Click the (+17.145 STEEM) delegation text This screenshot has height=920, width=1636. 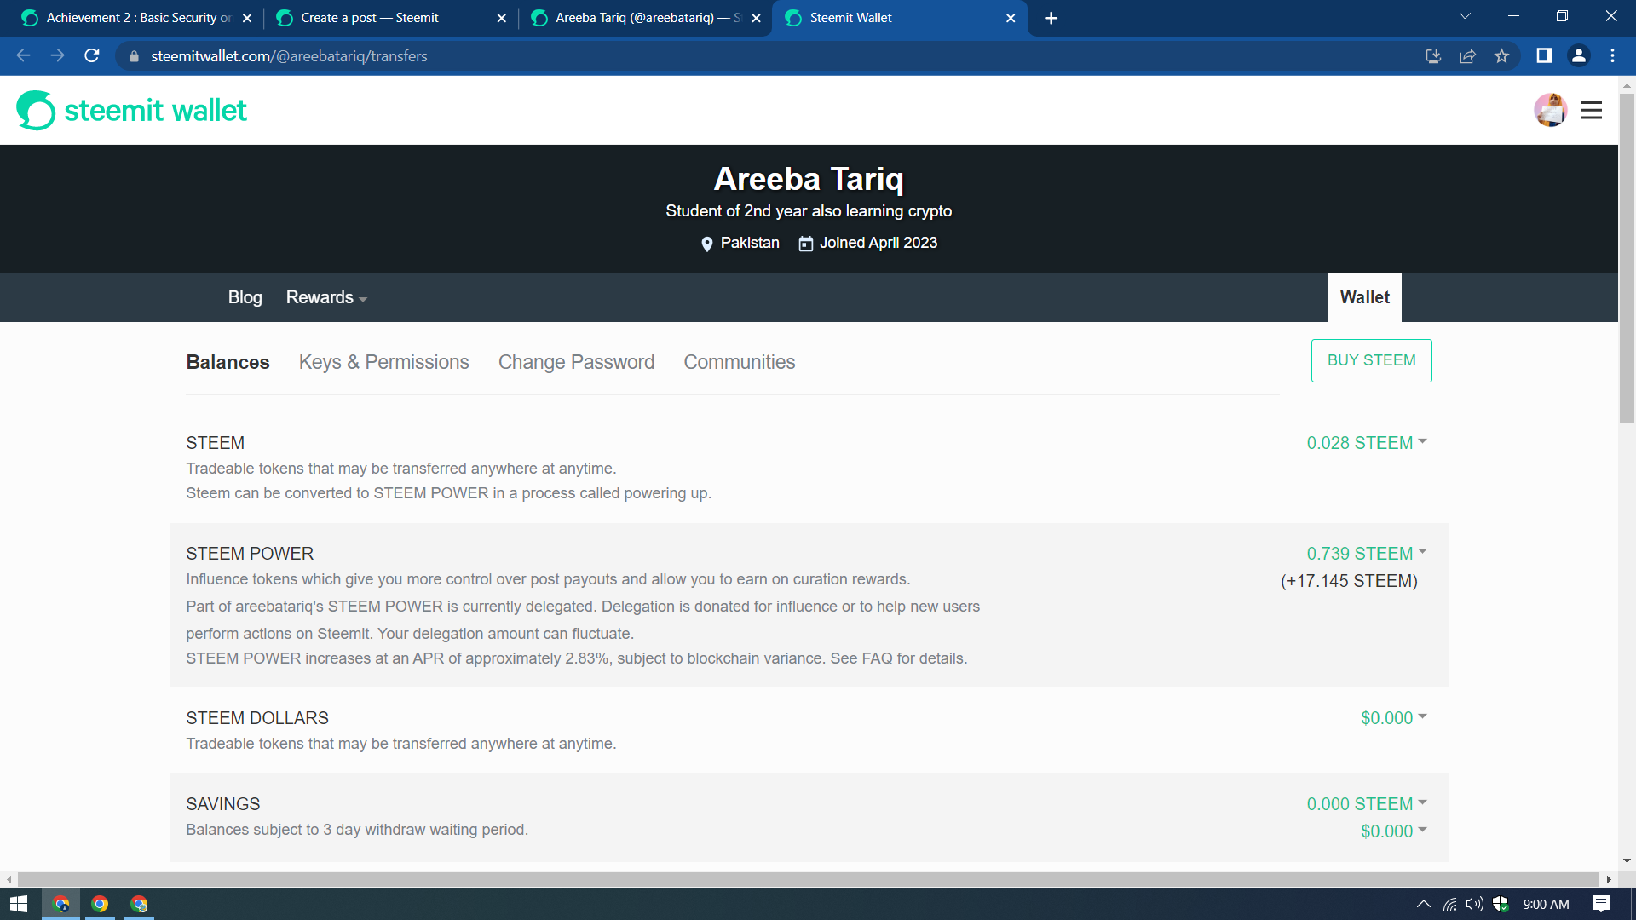point(1349,581)
